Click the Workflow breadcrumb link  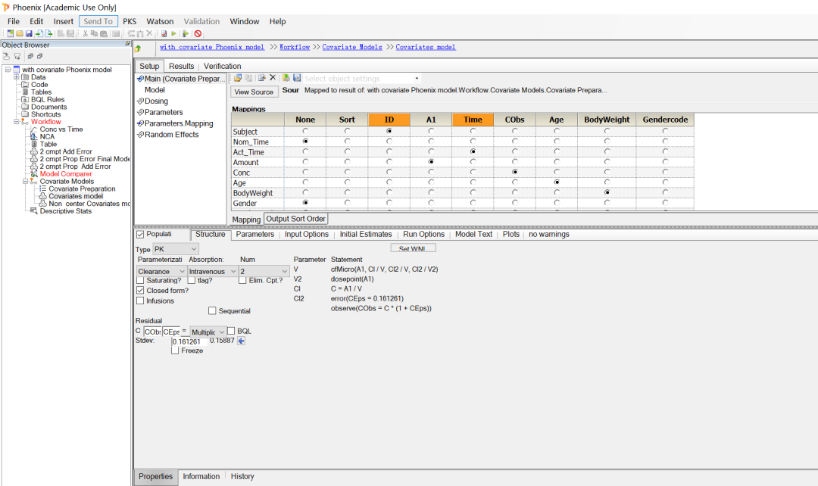[x=295, y=47]
